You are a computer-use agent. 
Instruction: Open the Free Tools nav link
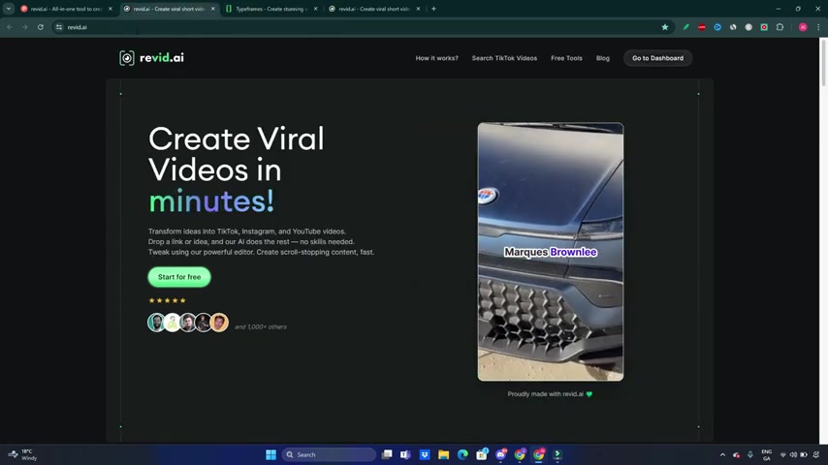[x=566, y=58]
